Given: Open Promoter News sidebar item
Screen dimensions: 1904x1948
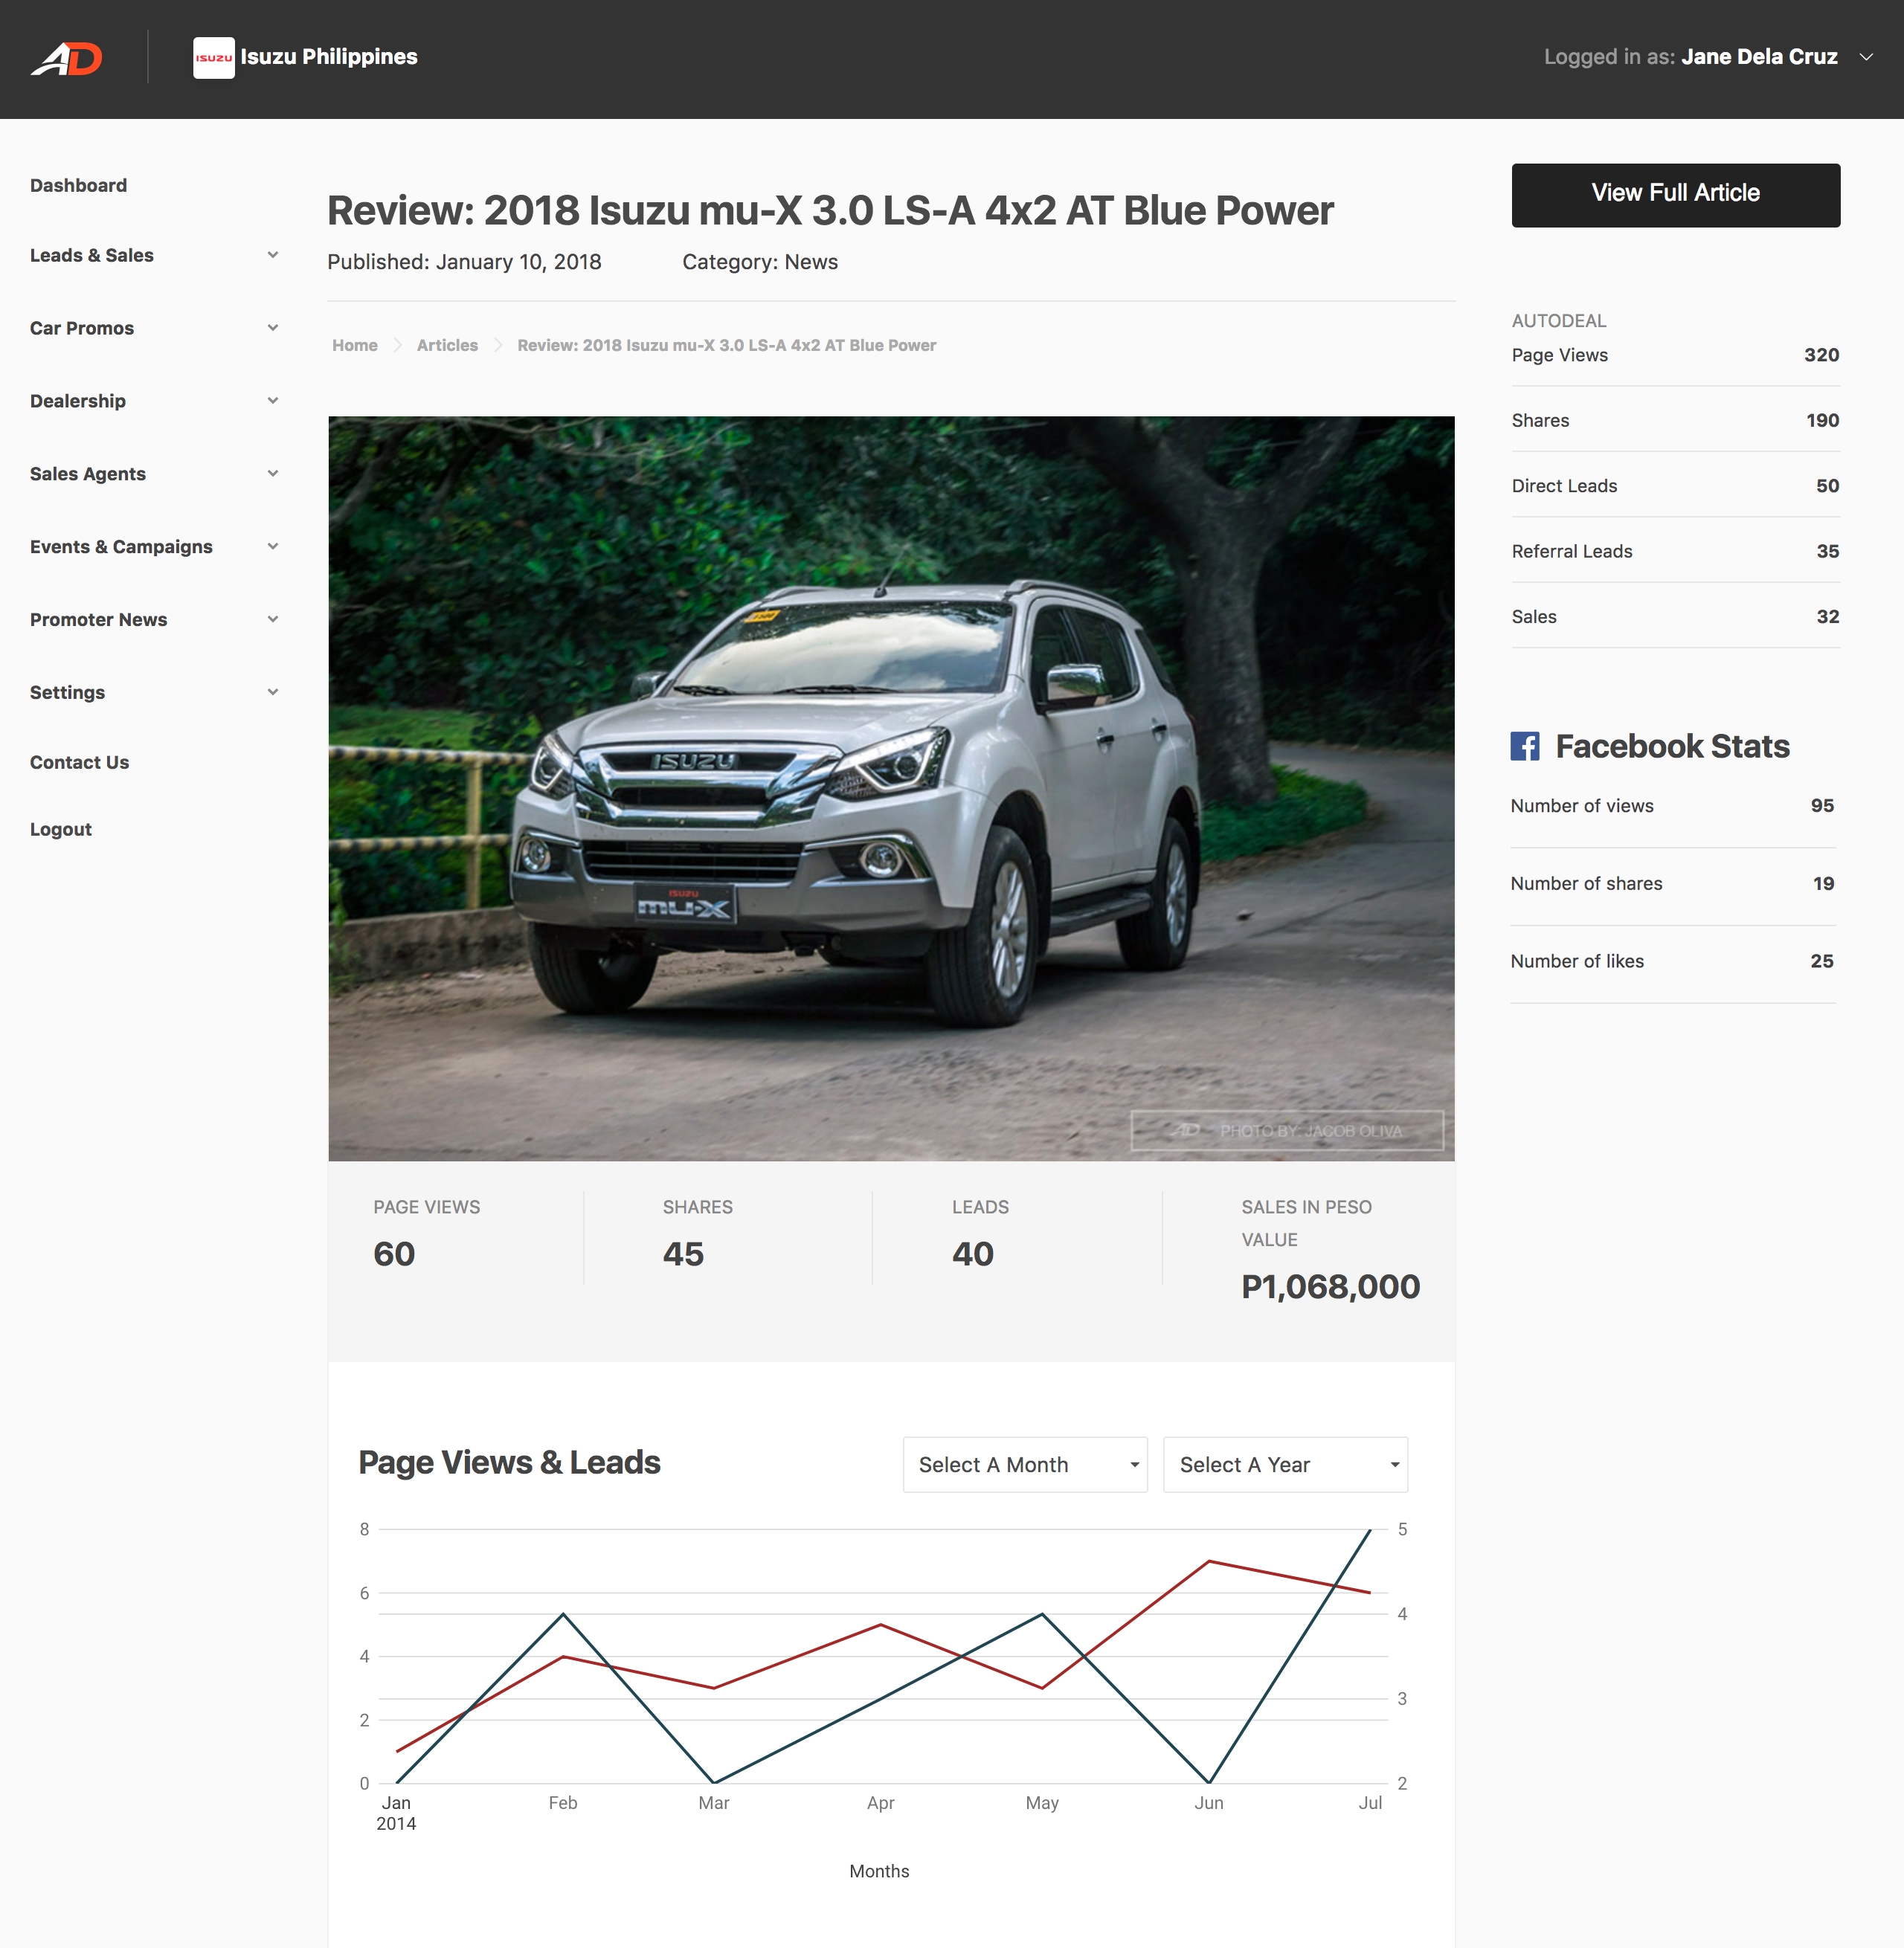Looking at the screenshot, I should click(99, 619).
